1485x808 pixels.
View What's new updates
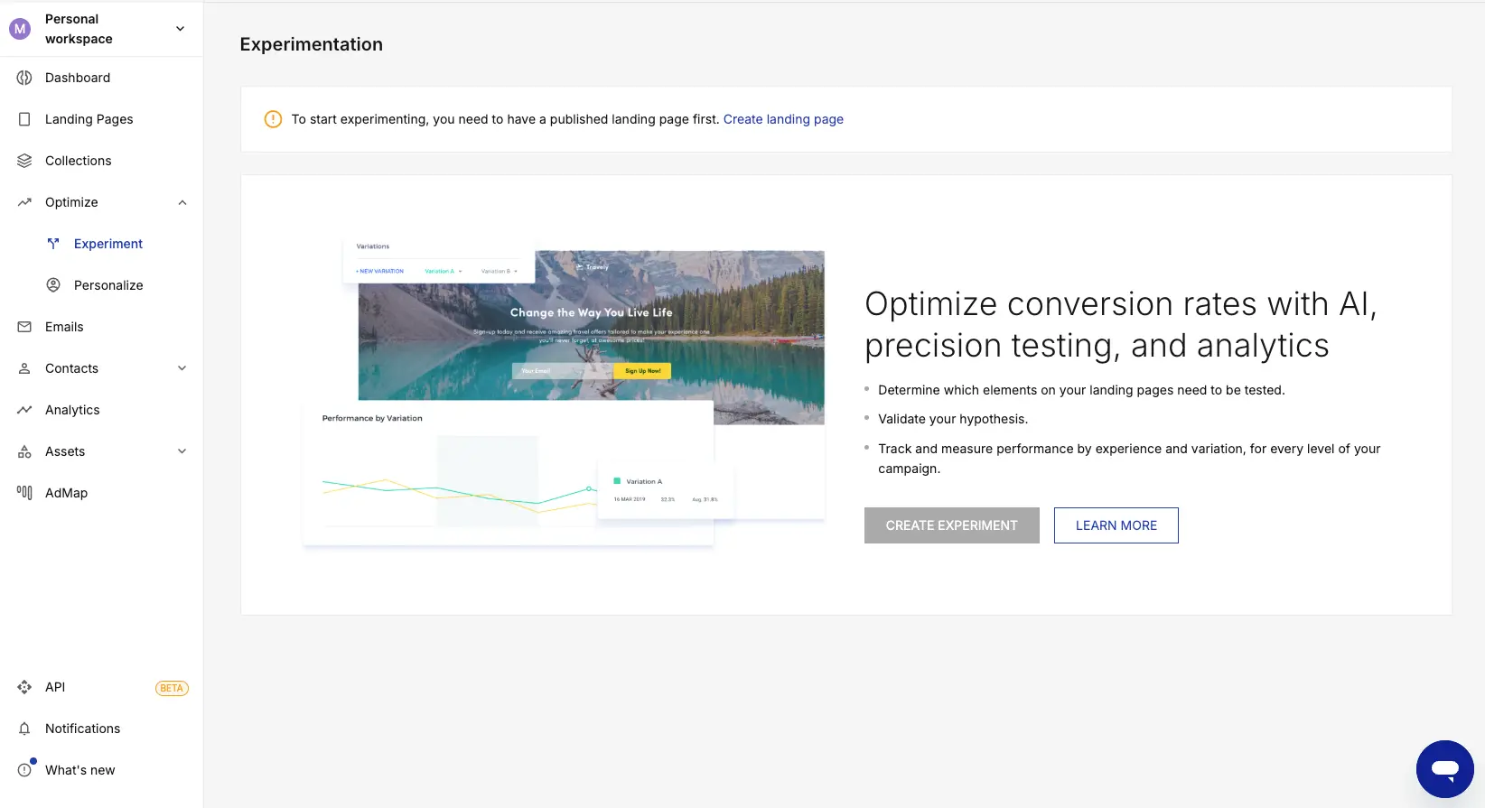tap(101, 770)
